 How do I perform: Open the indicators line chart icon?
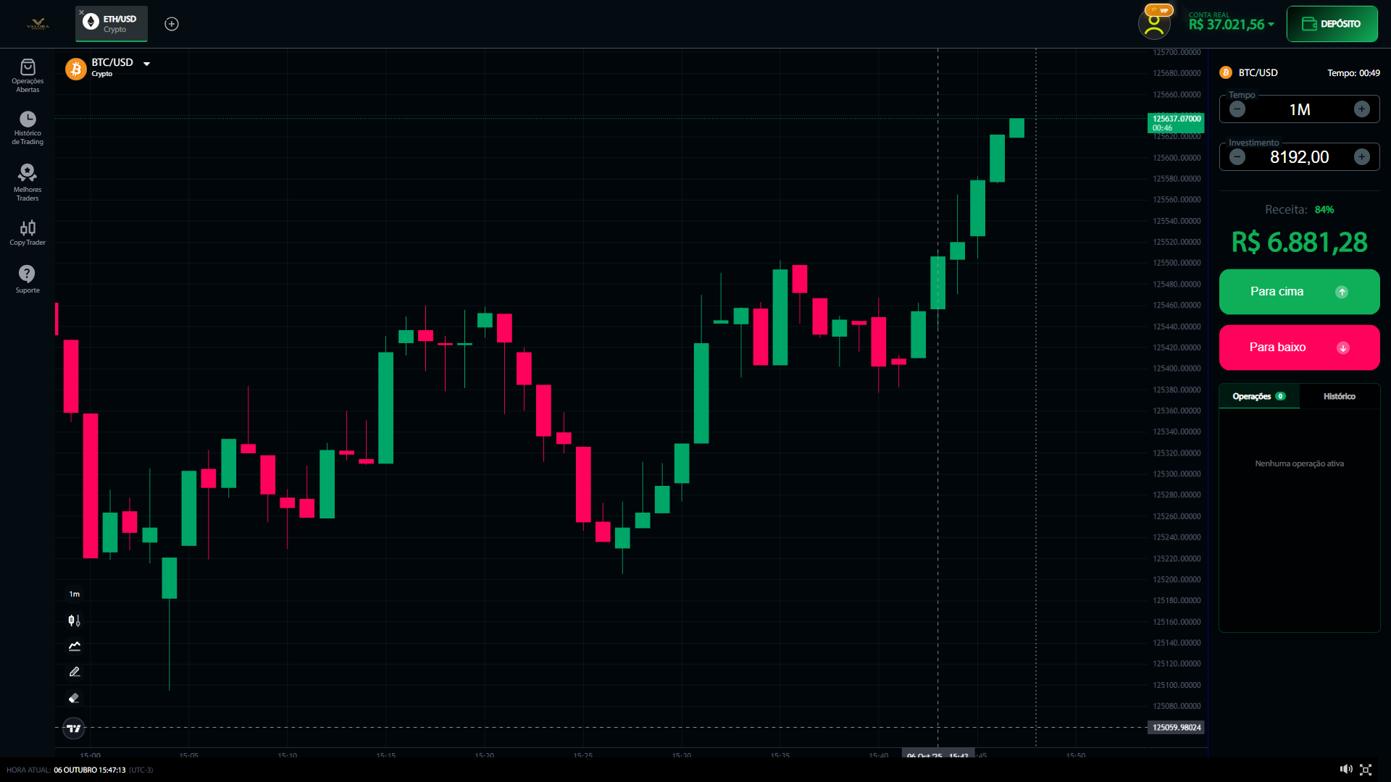click(74, 646)
